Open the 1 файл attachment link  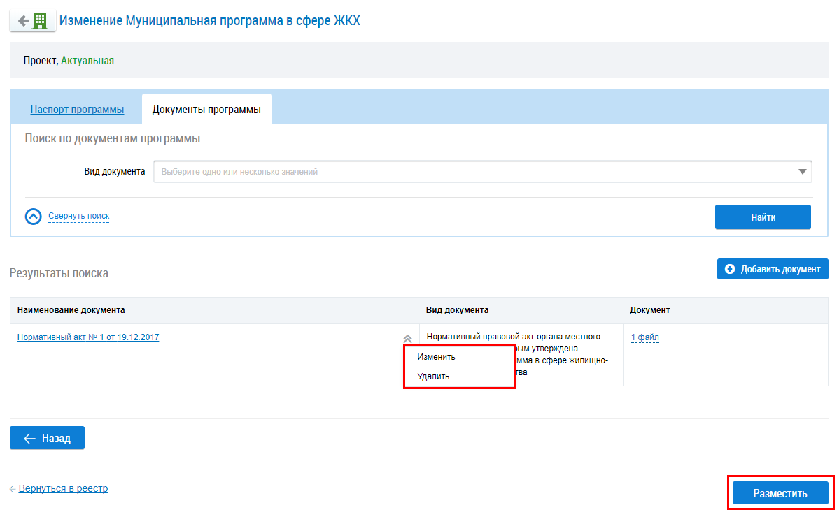(x=644, y=338)
